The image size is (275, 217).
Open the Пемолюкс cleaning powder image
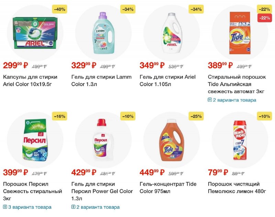(x=240, y=140)
